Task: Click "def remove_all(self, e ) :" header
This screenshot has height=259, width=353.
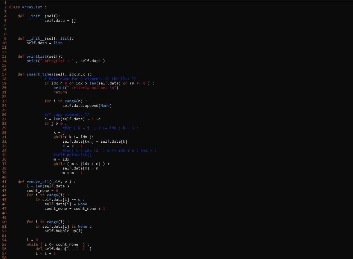Action: [x=47, y=182]
